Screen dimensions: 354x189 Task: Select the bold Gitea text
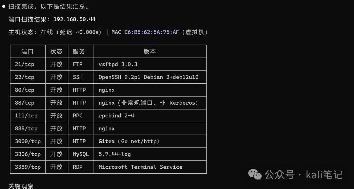pyautogui.click(x=107, y=141)
